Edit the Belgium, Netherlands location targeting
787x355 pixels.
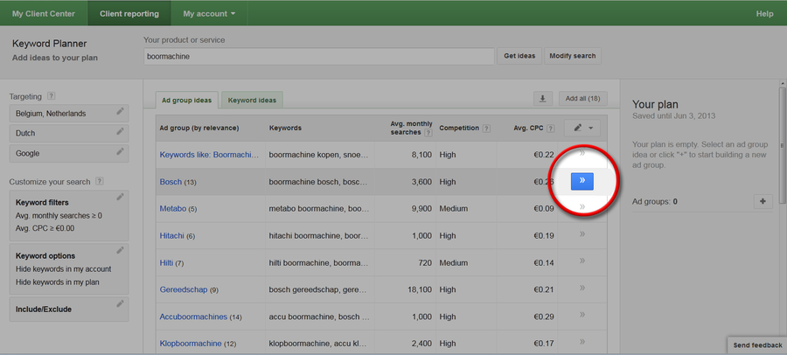[x=120, y=113]
